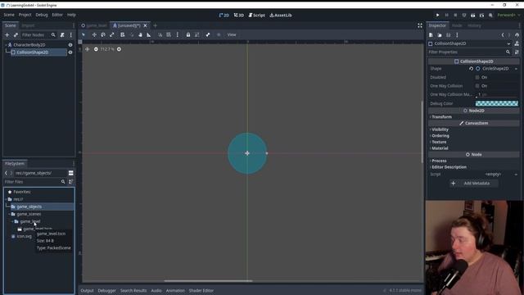This screenshot has width=524, height=295.
Task: Attach a script to the selected node
Action: 62,34
